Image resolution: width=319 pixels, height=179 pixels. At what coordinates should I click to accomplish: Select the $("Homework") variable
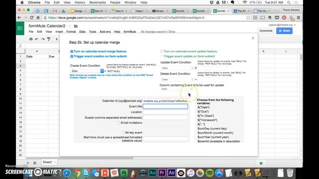(x=207, y=120)
